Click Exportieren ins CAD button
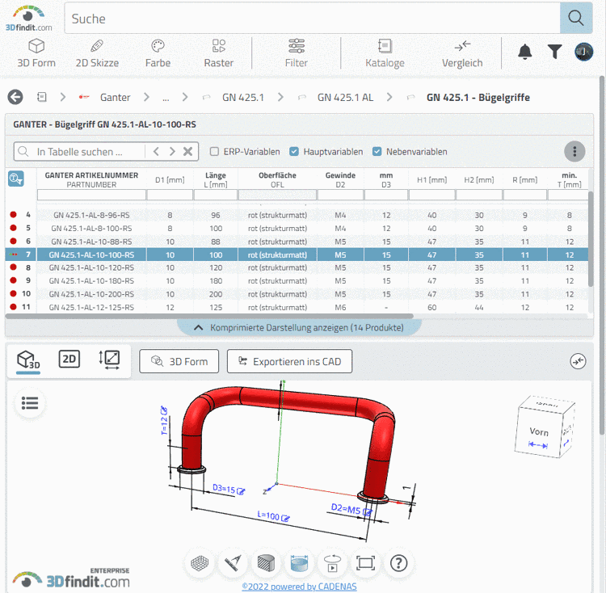Screen dimensions: 606x593 (289, 362)
